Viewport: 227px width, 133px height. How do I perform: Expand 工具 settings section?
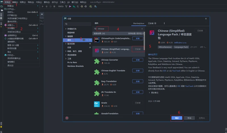(x=66, y=59)
